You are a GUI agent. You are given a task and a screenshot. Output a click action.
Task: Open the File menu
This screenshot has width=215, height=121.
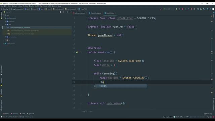[x=2, y=6]
